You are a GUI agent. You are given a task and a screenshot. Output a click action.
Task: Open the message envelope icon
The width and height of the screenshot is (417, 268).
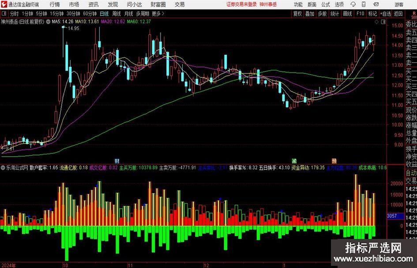[376, 4]
